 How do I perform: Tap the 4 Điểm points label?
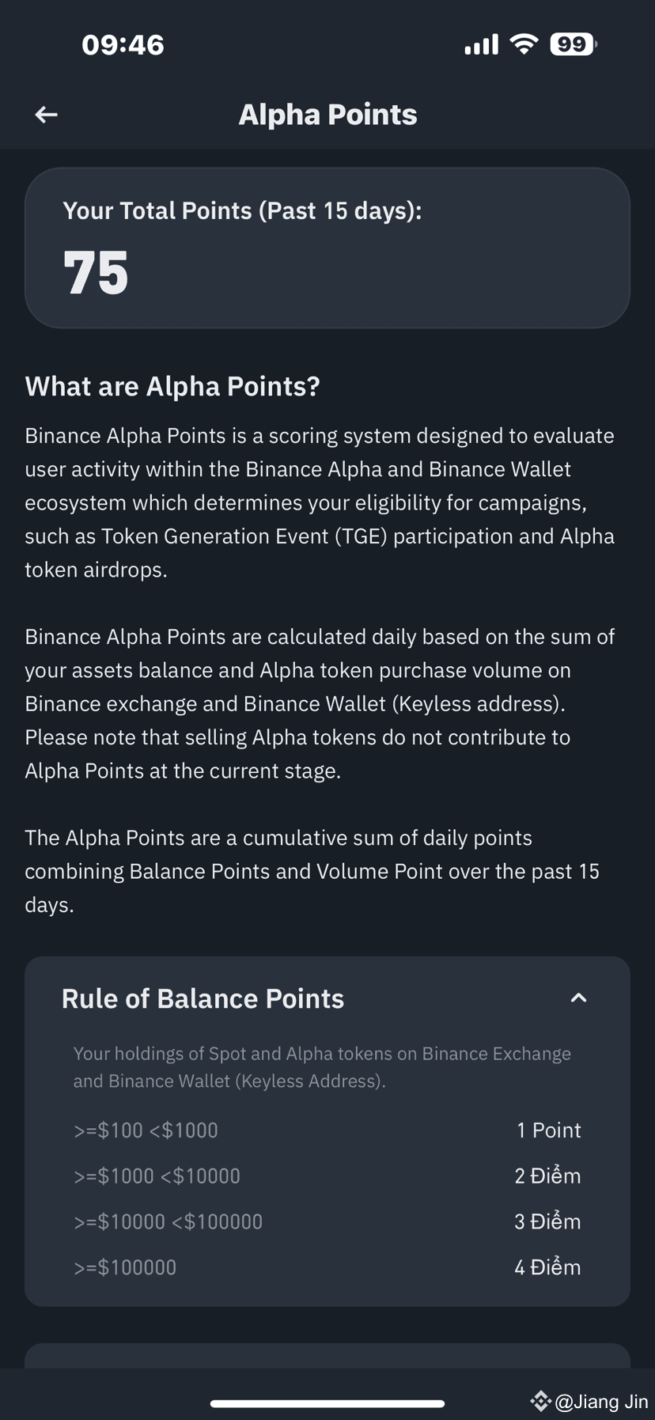(547, 1267)
